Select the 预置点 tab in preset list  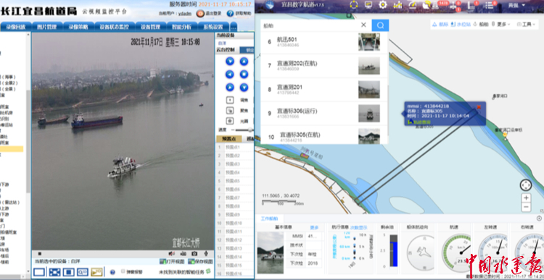pos(229,139)
